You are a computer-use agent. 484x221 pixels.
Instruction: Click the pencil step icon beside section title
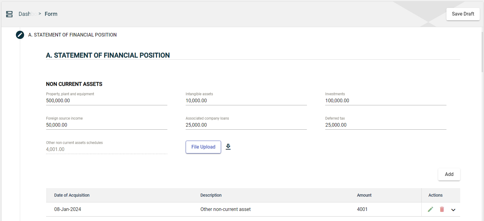[20, 35]
